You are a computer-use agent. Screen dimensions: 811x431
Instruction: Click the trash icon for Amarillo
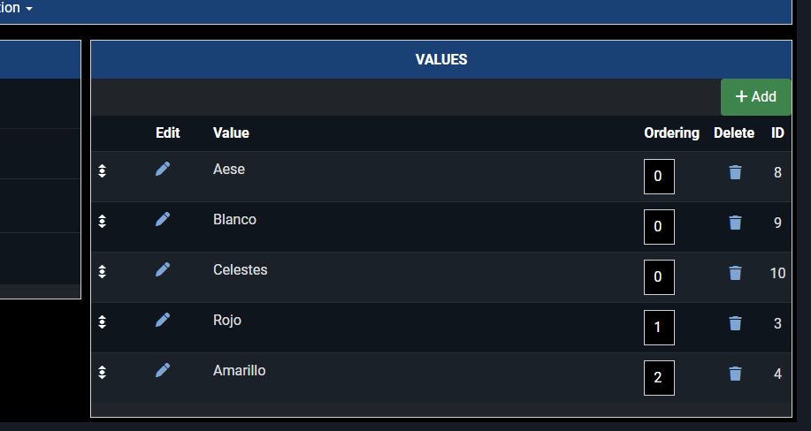(735, 374)
